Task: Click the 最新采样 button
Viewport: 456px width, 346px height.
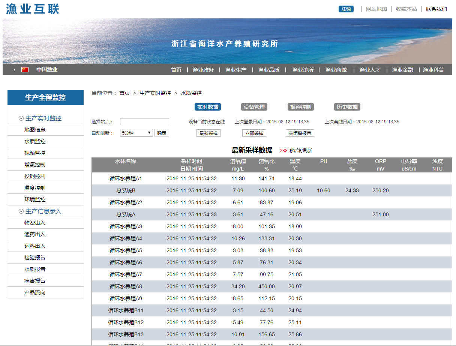Action: click(x=208, y=133)
